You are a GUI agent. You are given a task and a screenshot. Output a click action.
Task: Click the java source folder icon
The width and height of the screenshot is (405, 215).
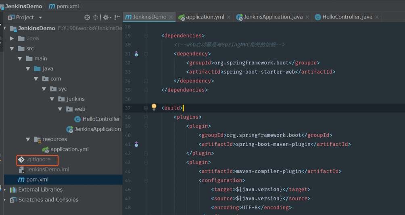coord(38,68)
